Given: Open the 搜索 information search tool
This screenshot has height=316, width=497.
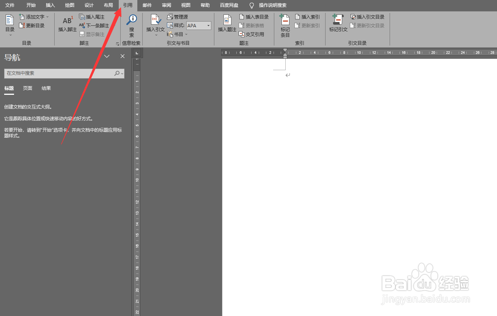Looking at the screenshot, I should (132, 25).
